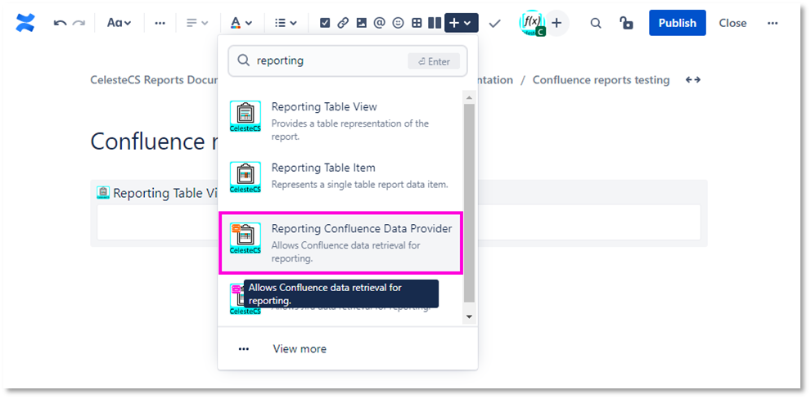Close the editor

pyautogui.click(x=732, y=23)
